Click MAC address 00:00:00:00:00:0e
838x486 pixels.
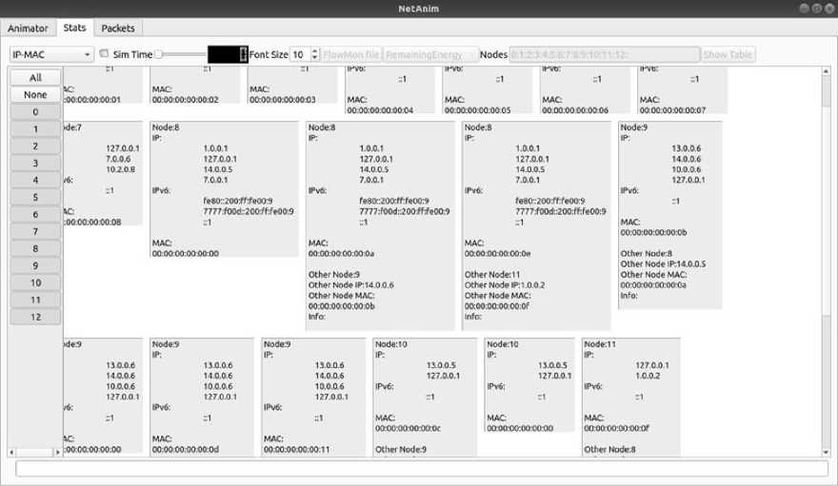tap(497, 253)
